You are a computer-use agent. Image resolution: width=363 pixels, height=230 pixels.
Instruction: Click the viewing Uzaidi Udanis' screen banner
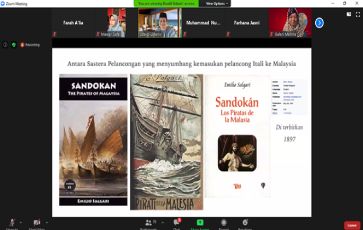click(167, 3)
